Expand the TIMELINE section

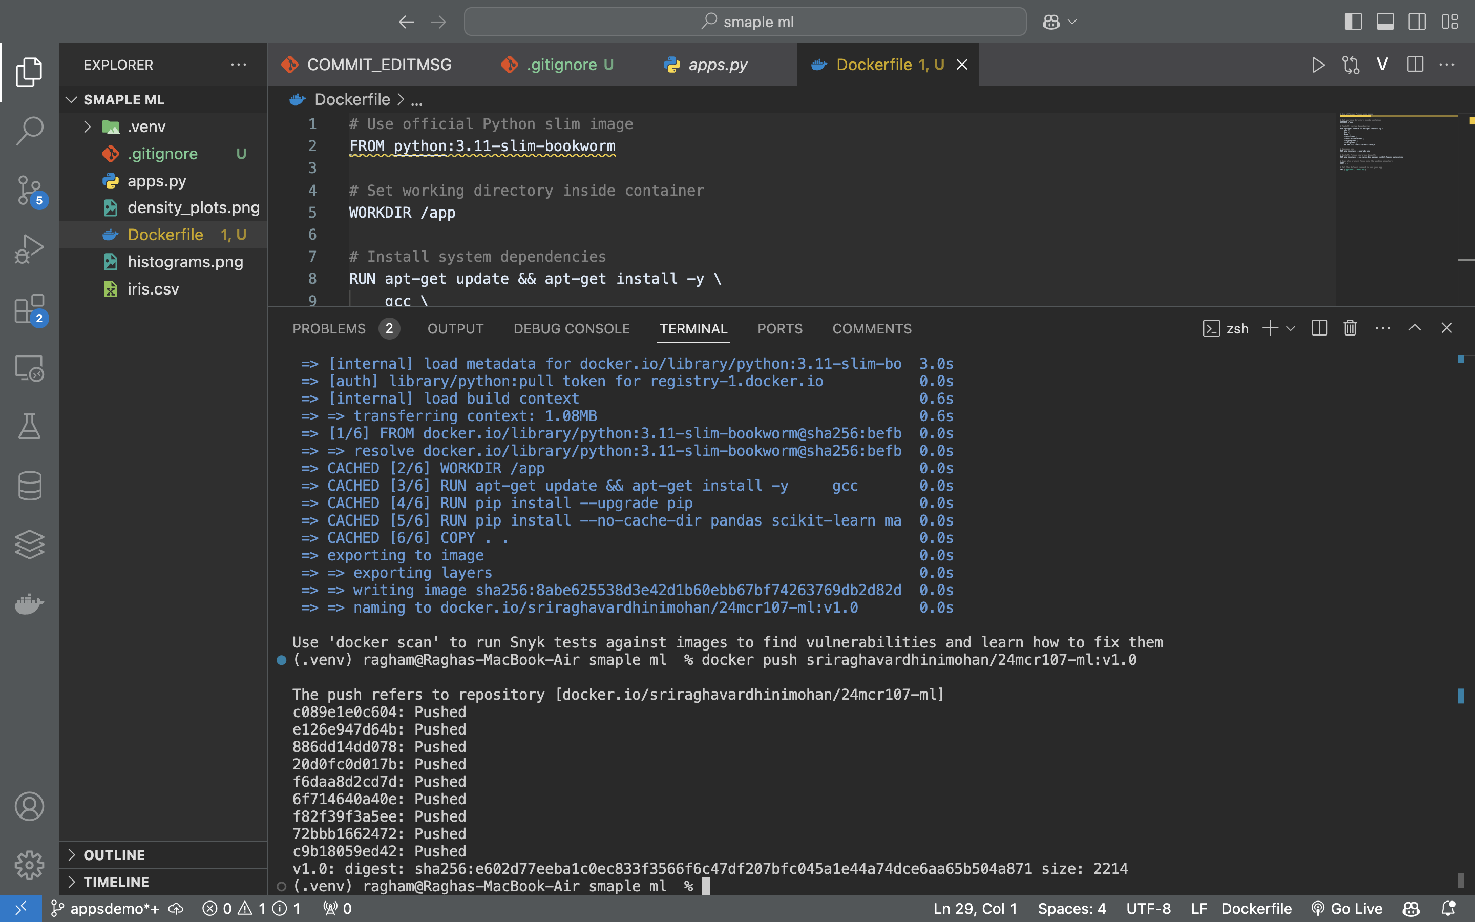(163, 882)
